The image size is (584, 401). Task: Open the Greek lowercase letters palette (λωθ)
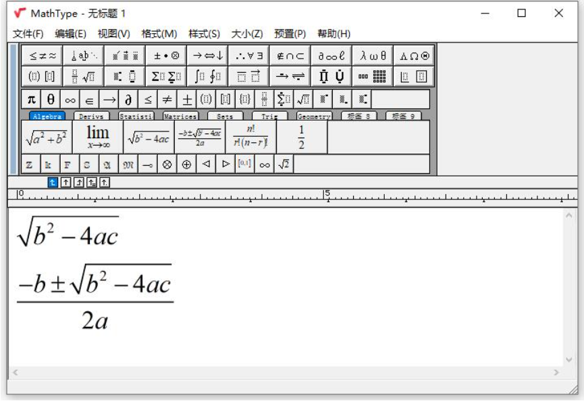coord(373,56)
